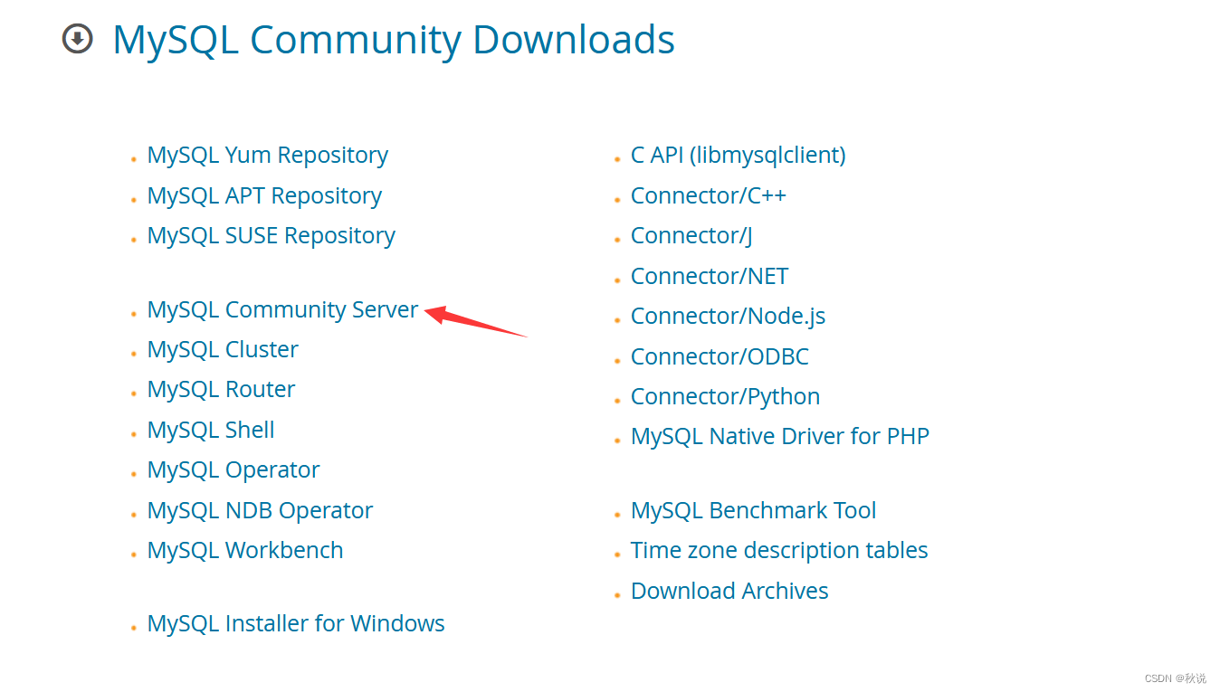The height and width of the screenshot is (692, 1220).
Task: Choose MySQL Installer for Windows
Action: (x=296, y=623)
